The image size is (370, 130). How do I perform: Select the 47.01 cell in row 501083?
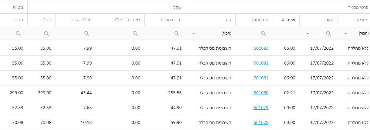(x=176, y=48)
